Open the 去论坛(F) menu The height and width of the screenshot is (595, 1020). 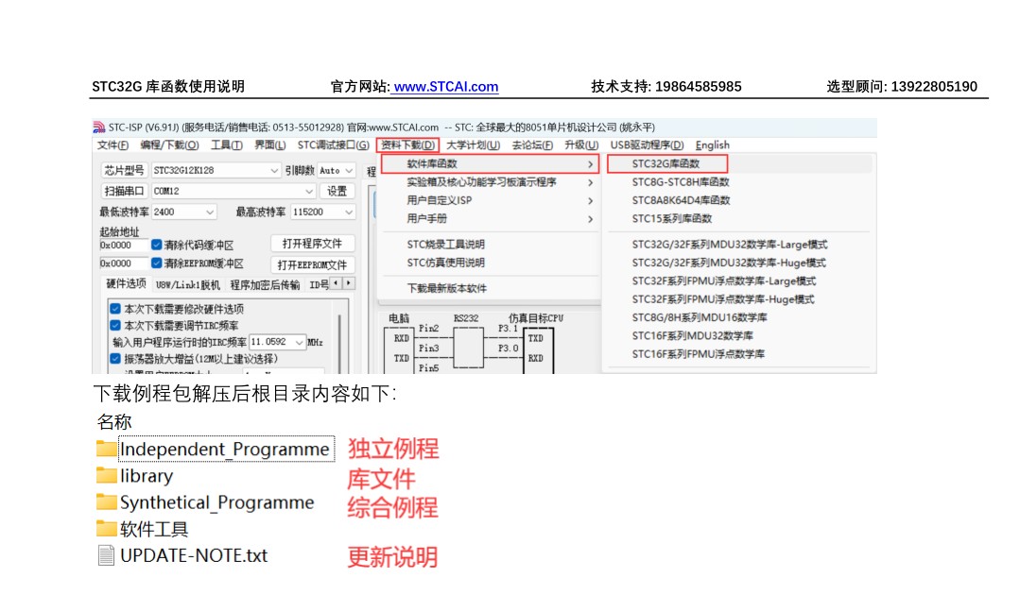(532, 144)
